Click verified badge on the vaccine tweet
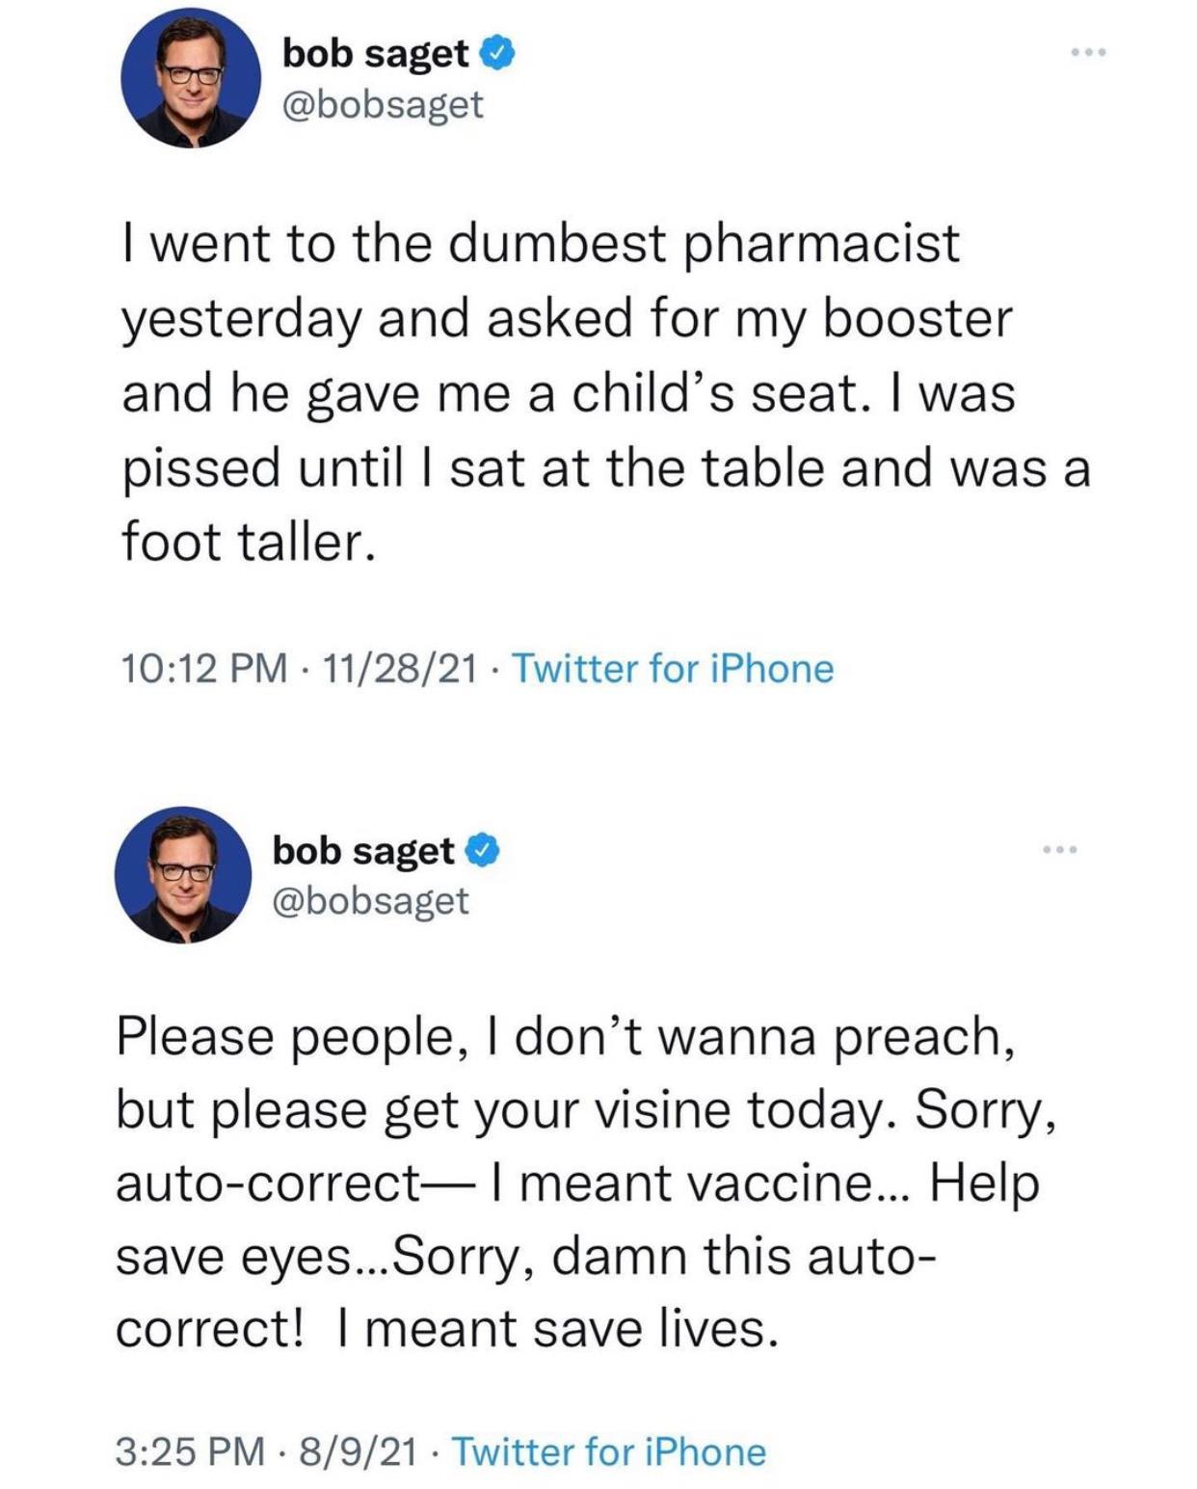This screenshot has width=1197, height=1489. click(483, 851)
